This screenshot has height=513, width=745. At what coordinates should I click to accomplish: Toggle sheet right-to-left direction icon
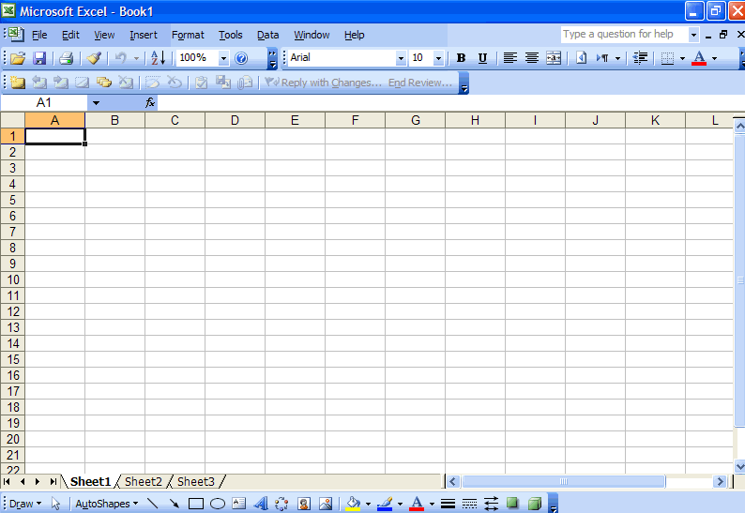581,58
